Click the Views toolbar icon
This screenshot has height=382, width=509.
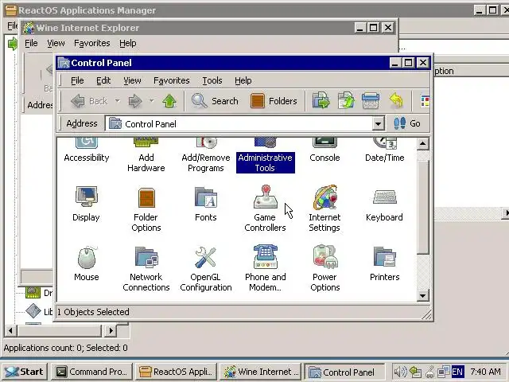[x=425, y=101]
